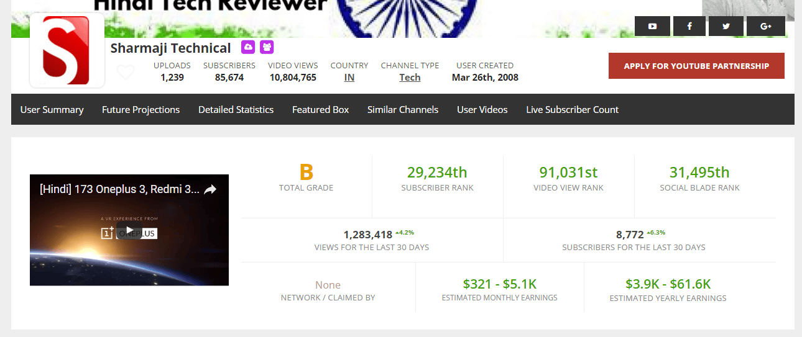Click the Sharmaji Technical channel logo
Image resolution: width=802 pixels, height=337 pixels.
tap(67, 50)
